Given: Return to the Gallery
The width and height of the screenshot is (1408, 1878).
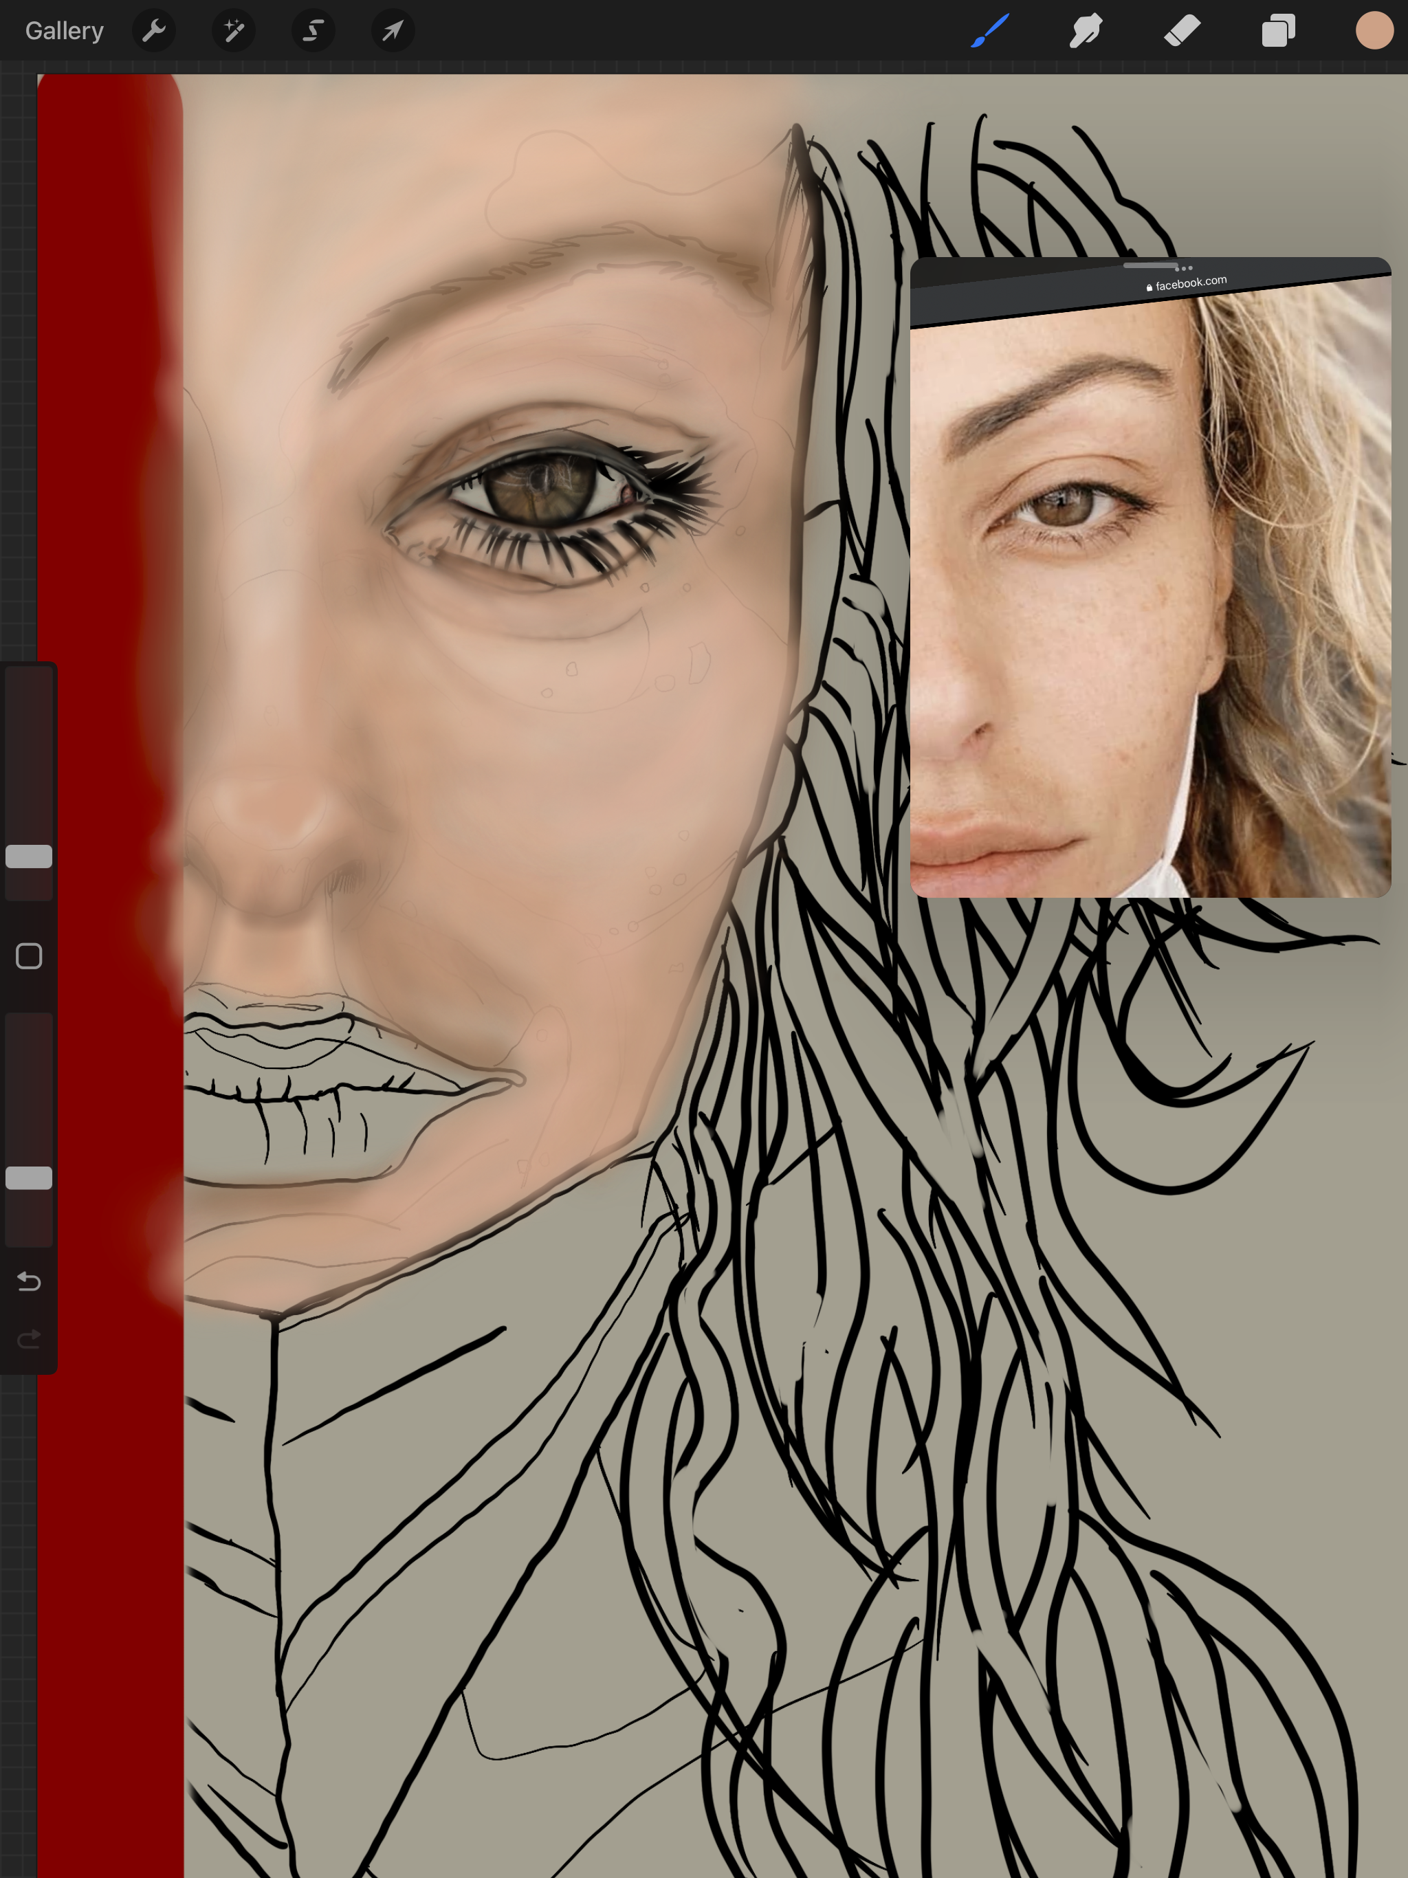Looking at the screenshot, I should [64, 30].
